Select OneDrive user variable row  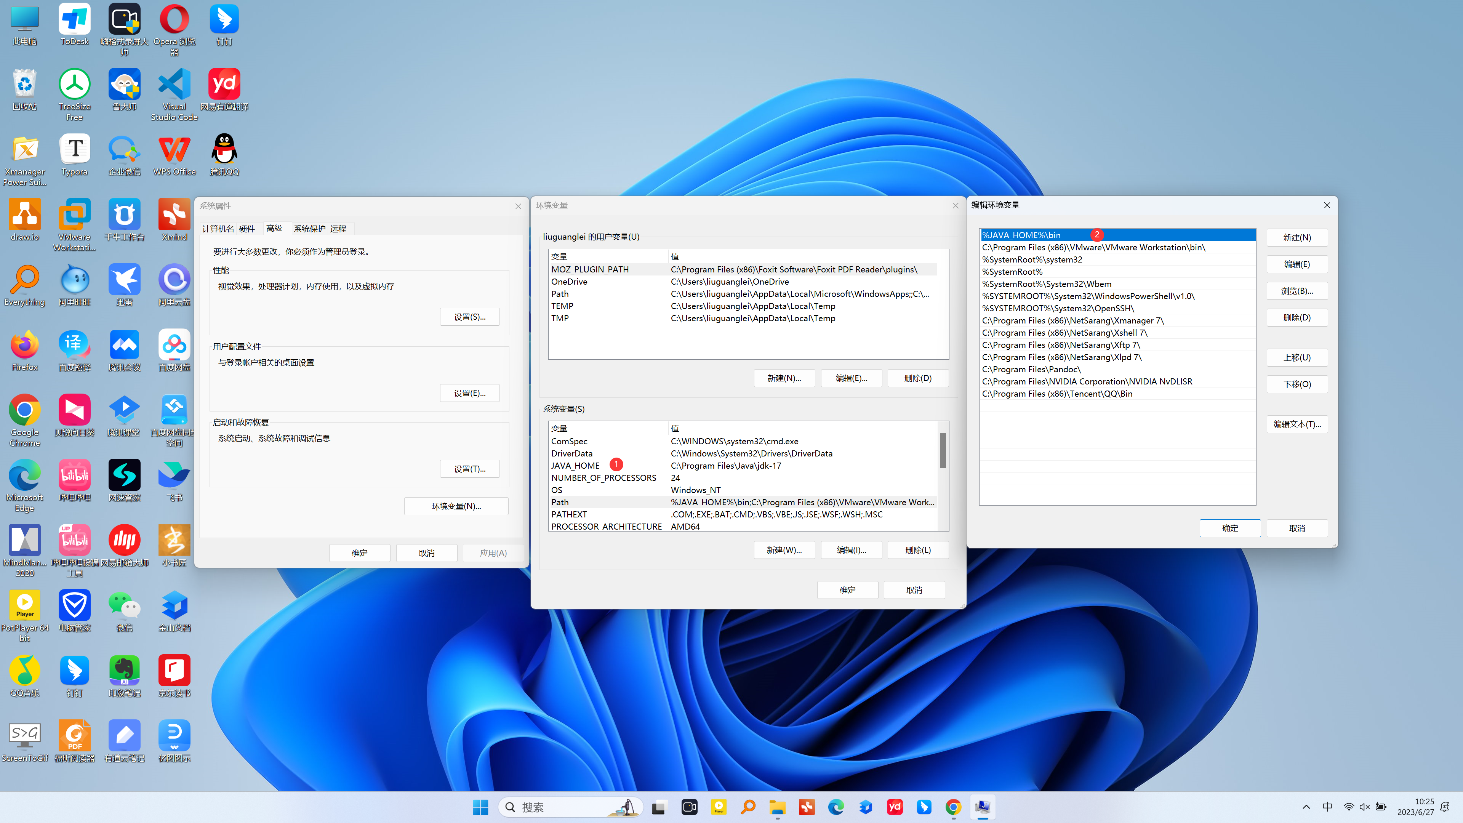(x=743, y=282)
